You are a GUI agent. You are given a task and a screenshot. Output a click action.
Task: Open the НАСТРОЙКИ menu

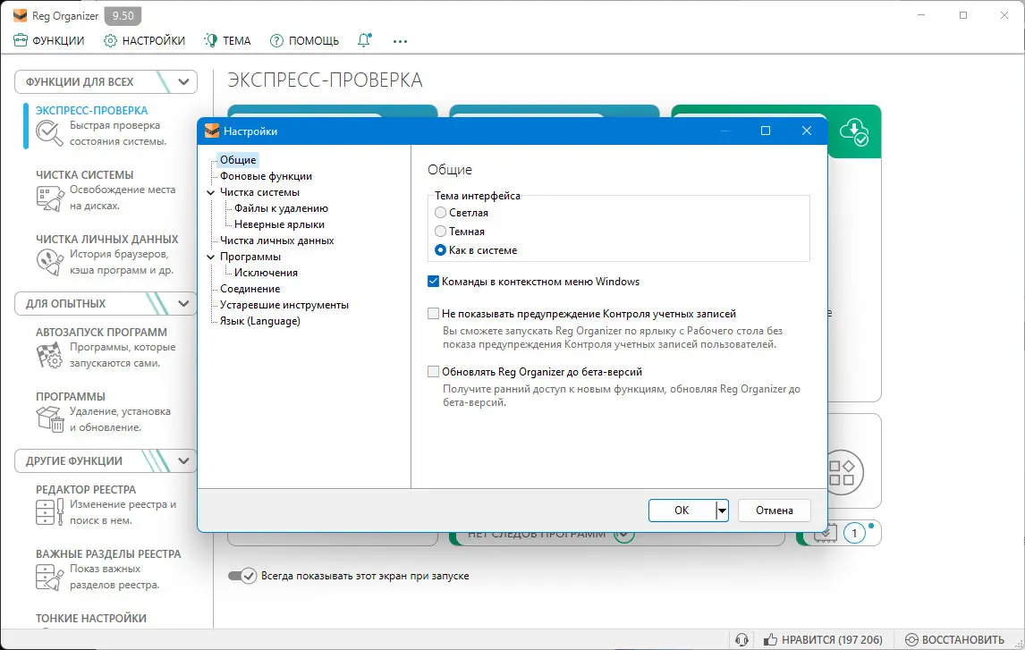tap(145, 40)
